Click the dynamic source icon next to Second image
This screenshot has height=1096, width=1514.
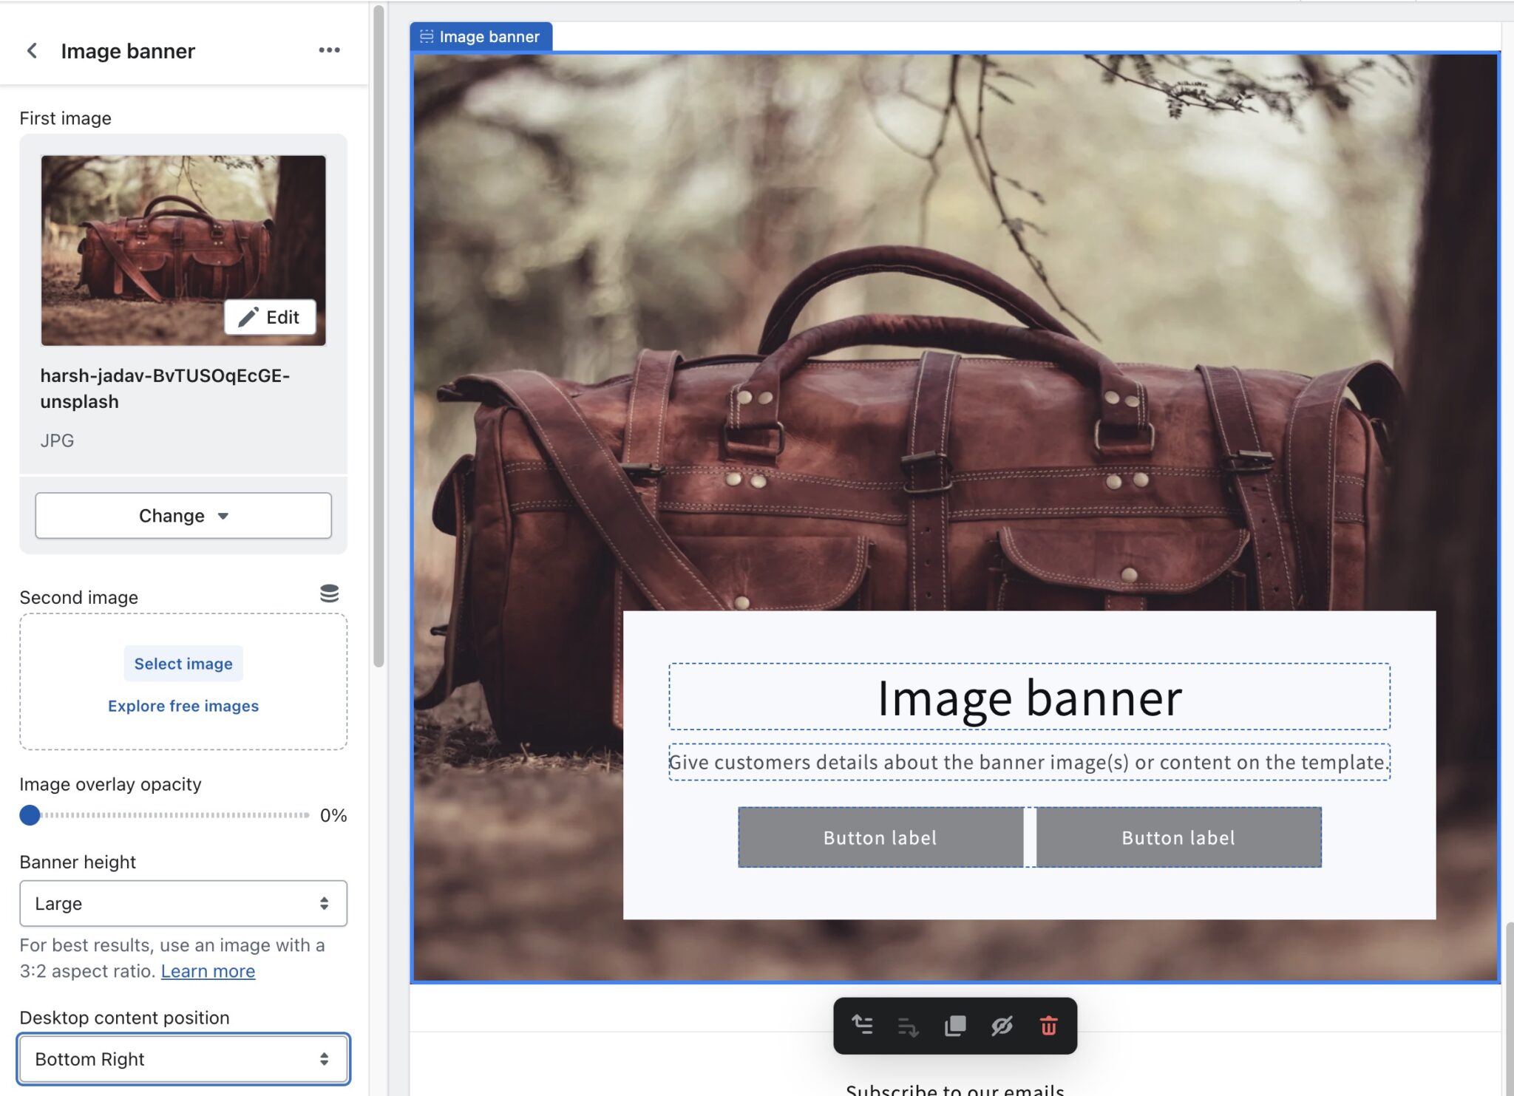coord(329,593)
